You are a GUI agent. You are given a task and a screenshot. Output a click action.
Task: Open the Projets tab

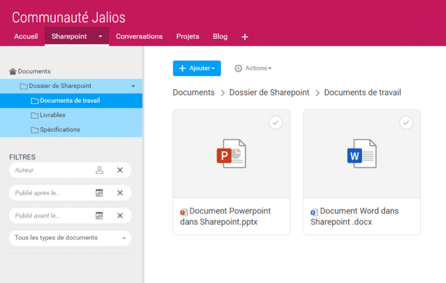pos(188,37)
